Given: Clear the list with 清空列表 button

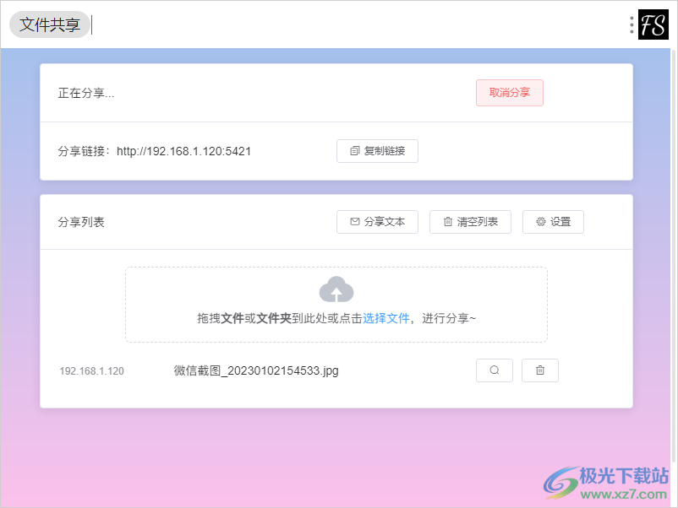Looking at the screenshot, I should (470, 222).
